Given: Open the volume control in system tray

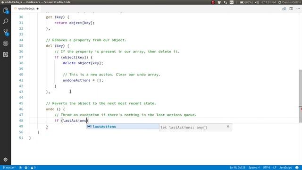Looking at the screenshot, I should coord(257,2).
